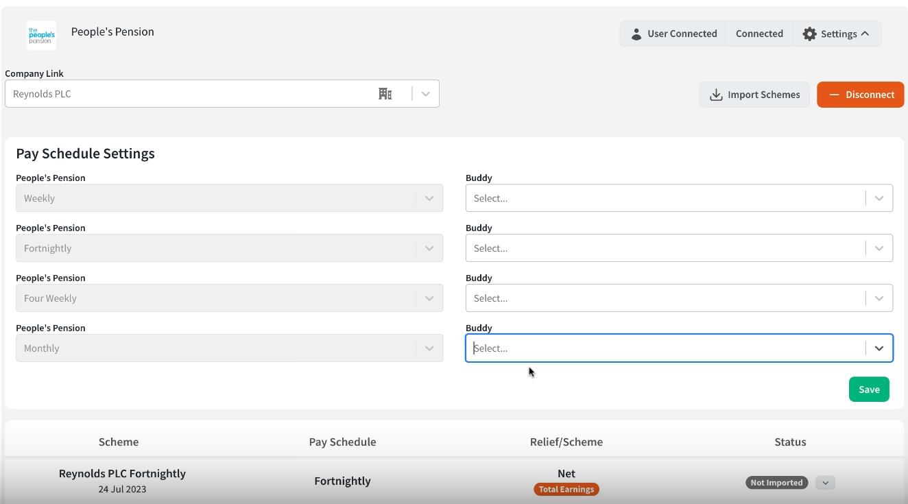The image size is (908, 504).
Task: Click the Pay Schedule Settings heading
Action: (x=85, y=154)
